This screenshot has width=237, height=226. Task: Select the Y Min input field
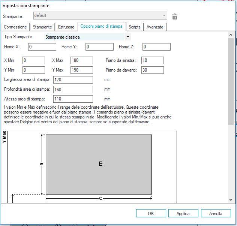pos(34,70)
